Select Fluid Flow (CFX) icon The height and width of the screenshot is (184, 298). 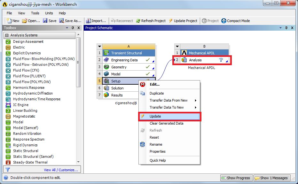tap(8, 70)
